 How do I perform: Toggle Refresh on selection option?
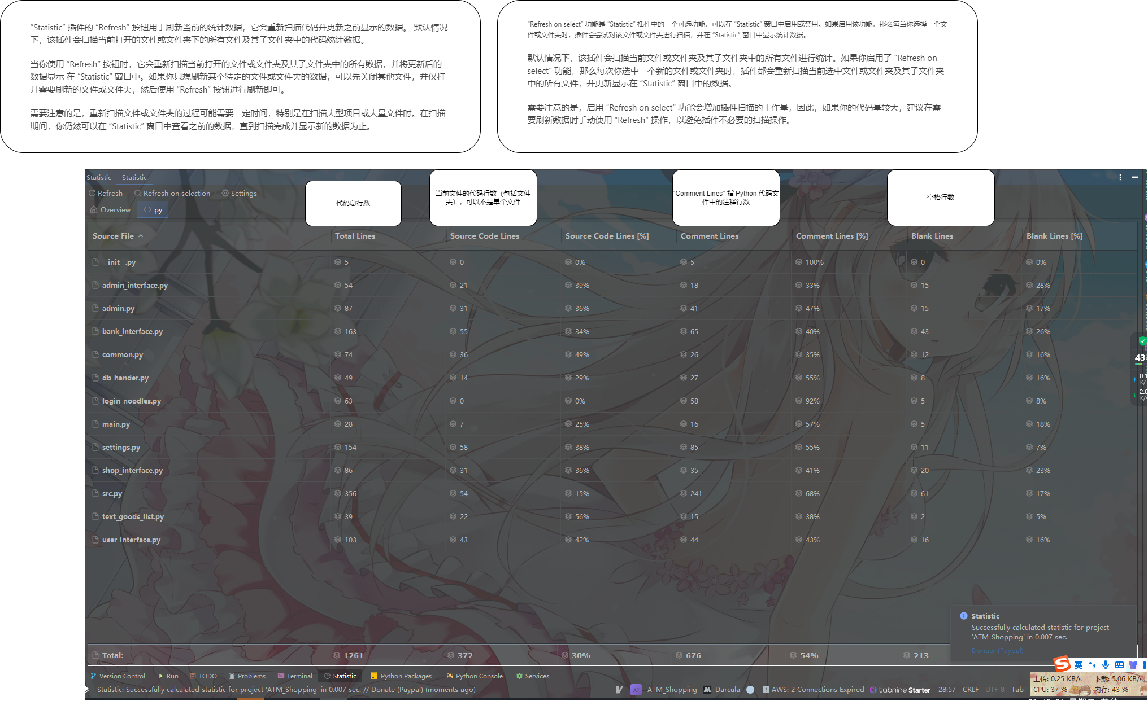[172, 193]
